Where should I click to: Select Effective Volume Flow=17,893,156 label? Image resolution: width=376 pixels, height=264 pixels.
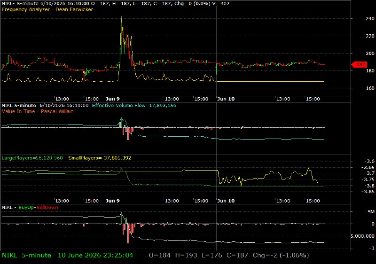pyautogui.click(x=134, y=105)
